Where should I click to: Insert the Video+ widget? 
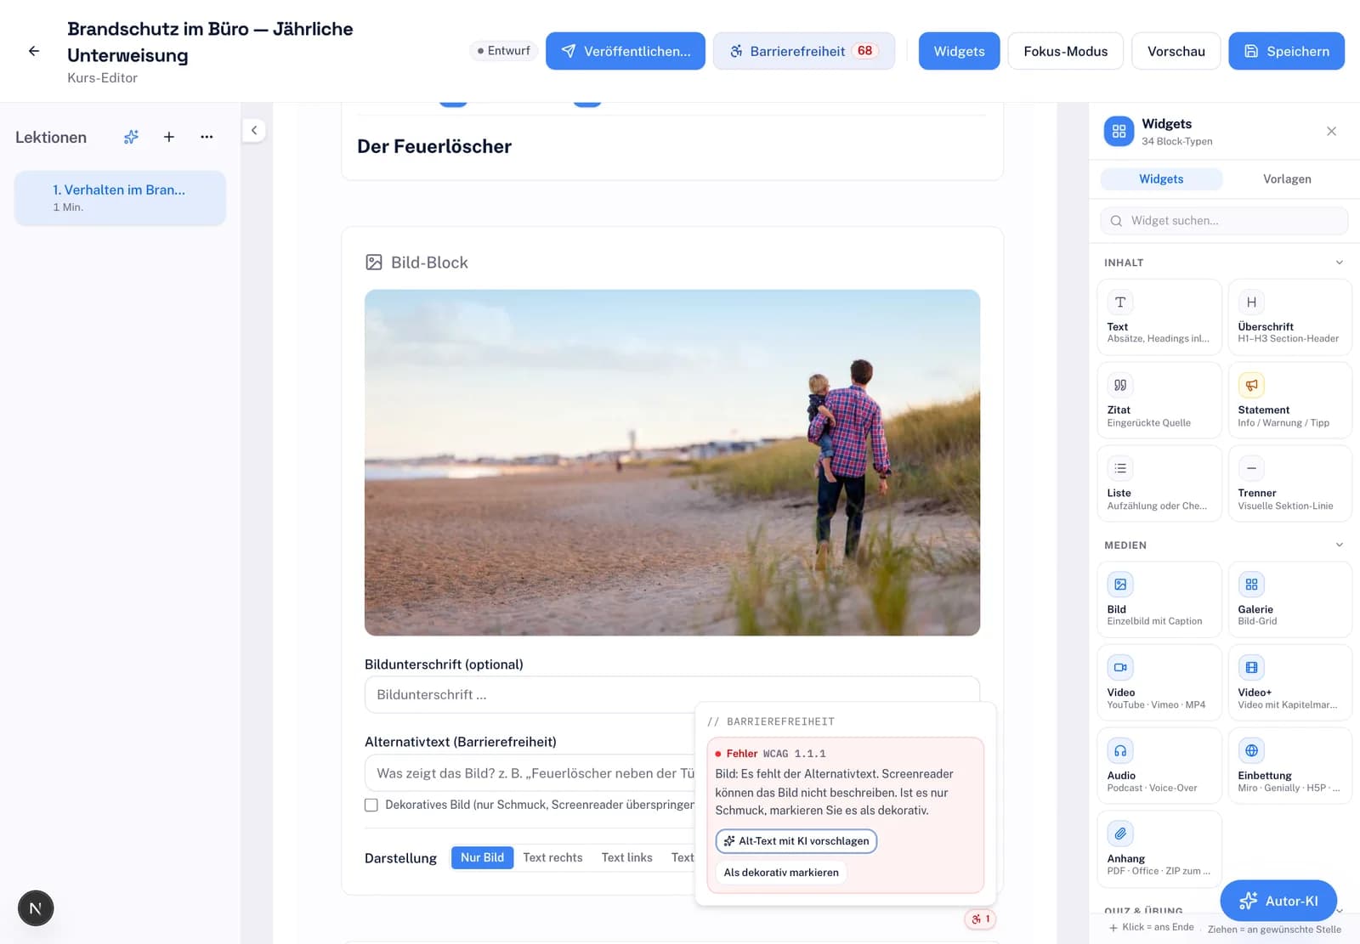click(x=1289, y=682)
